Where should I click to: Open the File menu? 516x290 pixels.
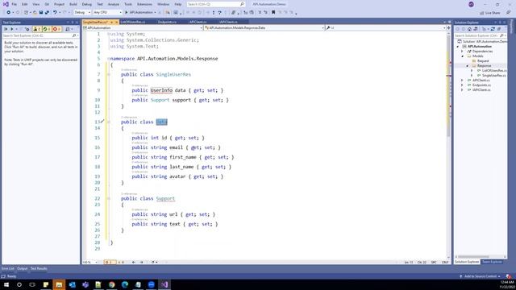(15, 4)
